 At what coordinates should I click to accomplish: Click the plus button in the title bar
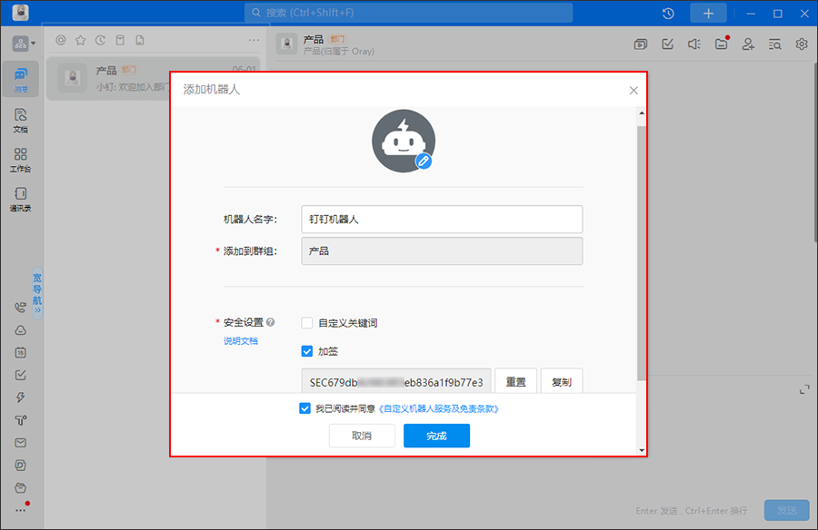[708, 14]
